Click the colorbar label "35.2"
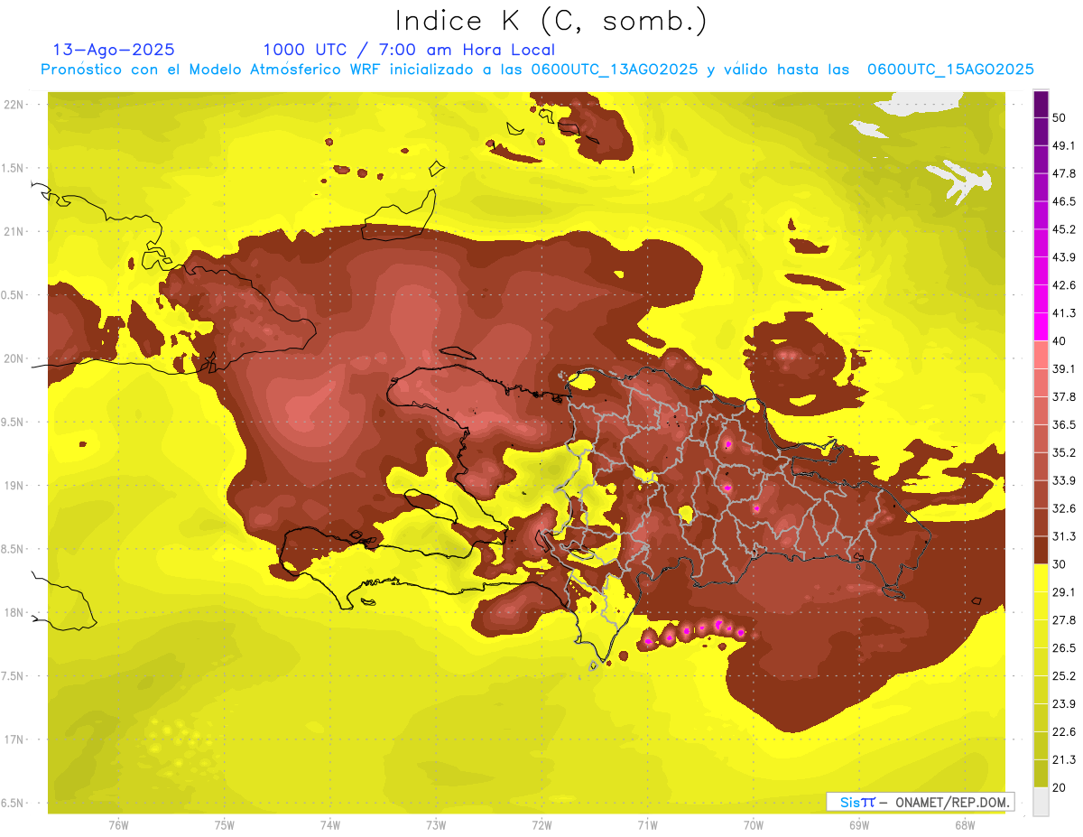1083x837 pixels. coord(1064,452)
